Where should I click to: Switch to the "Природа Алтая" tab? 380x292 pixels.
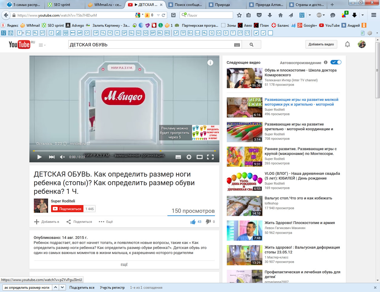[267, 4]
